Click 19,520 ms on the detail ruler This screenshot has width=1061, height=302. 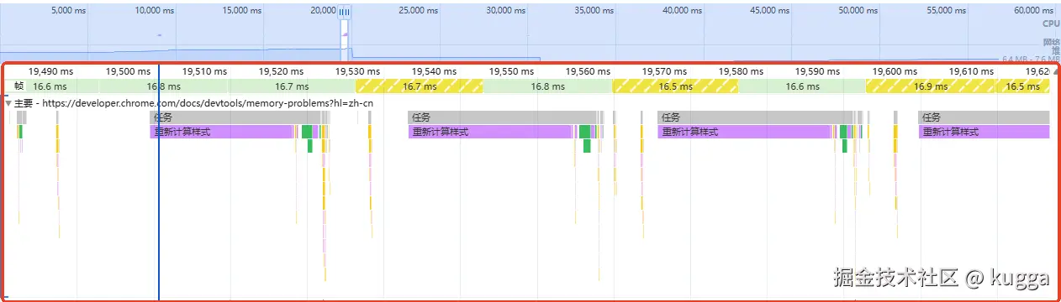click(x=281, y=71)
